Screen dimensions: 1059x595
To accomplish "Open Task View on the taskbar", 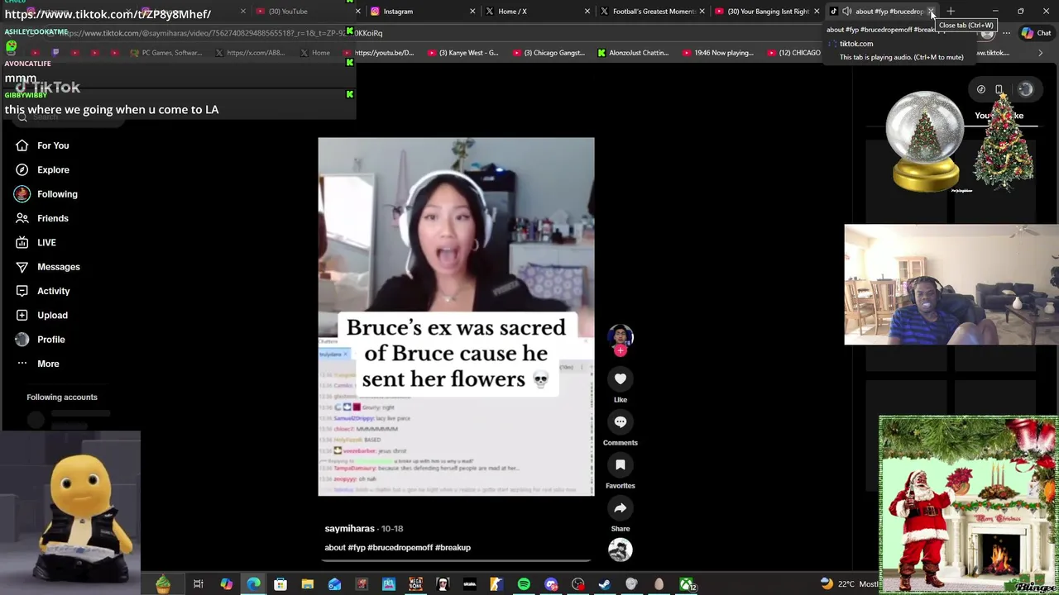I will click(199, 584).
